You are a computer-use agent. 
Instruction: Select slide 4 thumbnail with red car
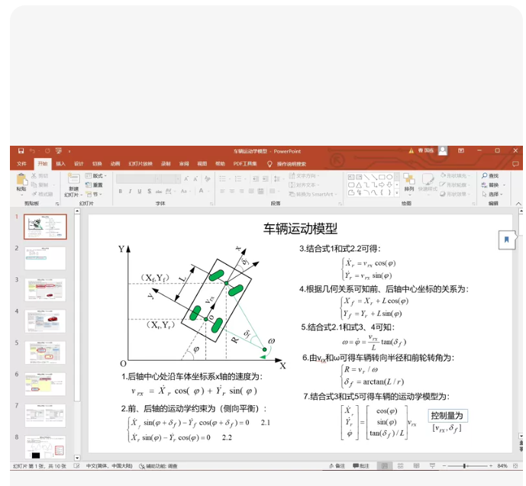point(45,321)
